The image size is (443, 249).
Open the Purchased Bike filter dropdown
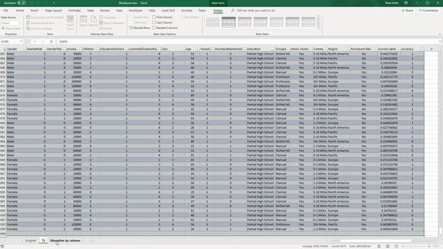click(x=375, y=49)
